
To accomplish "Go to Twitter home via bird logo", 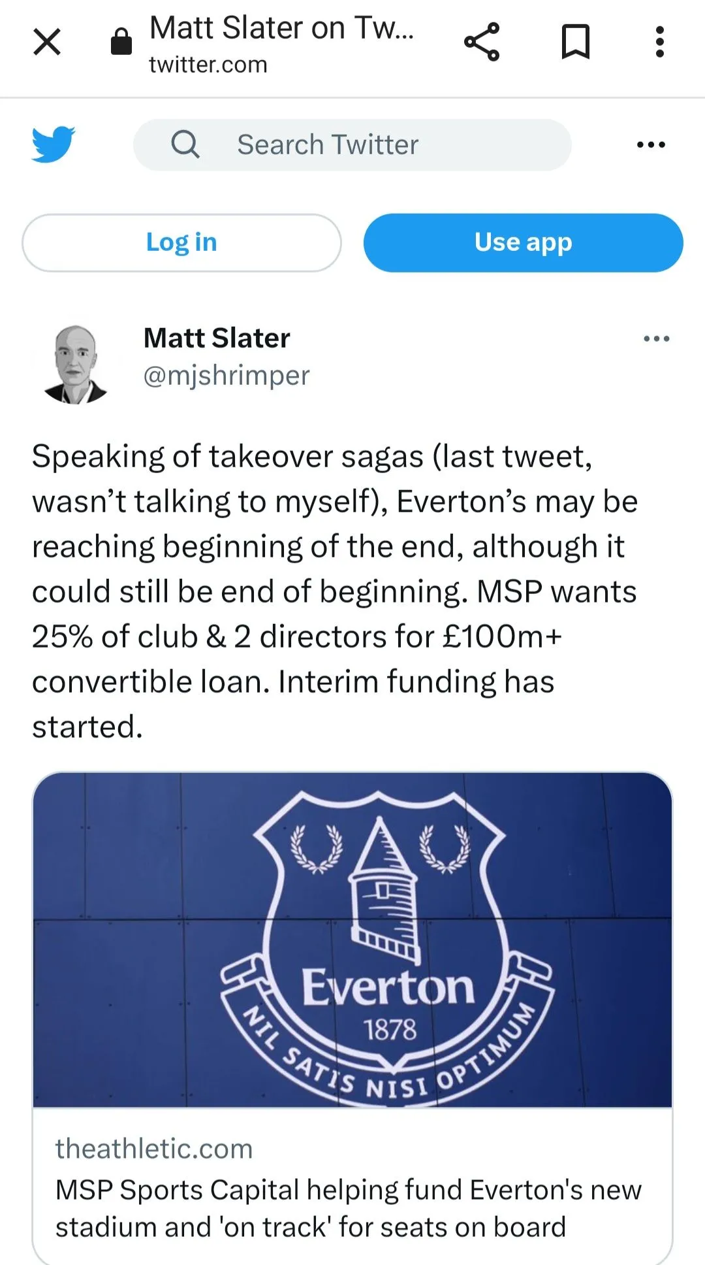I will coord(54,144).
